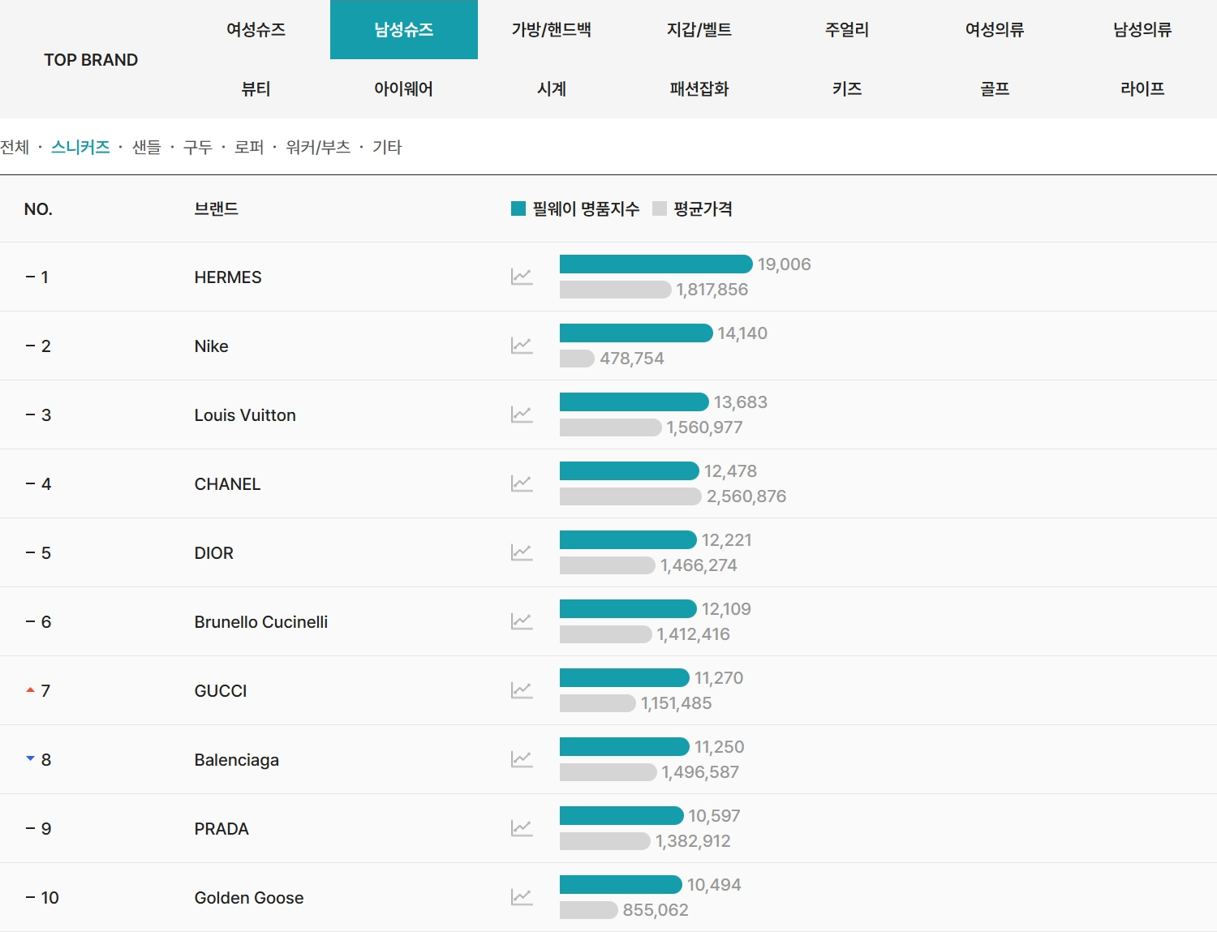Screen dimensions: 1217x932
Task: Click the red up arrow beside rank 7
Action: coord(30,690)
